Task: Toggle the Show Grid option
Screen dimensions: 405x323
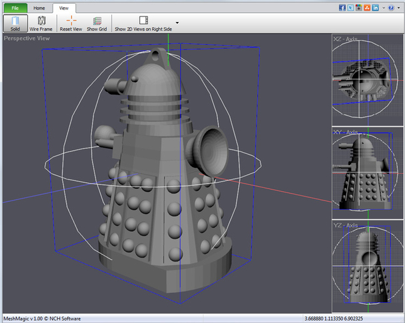Action: (97, 23)
